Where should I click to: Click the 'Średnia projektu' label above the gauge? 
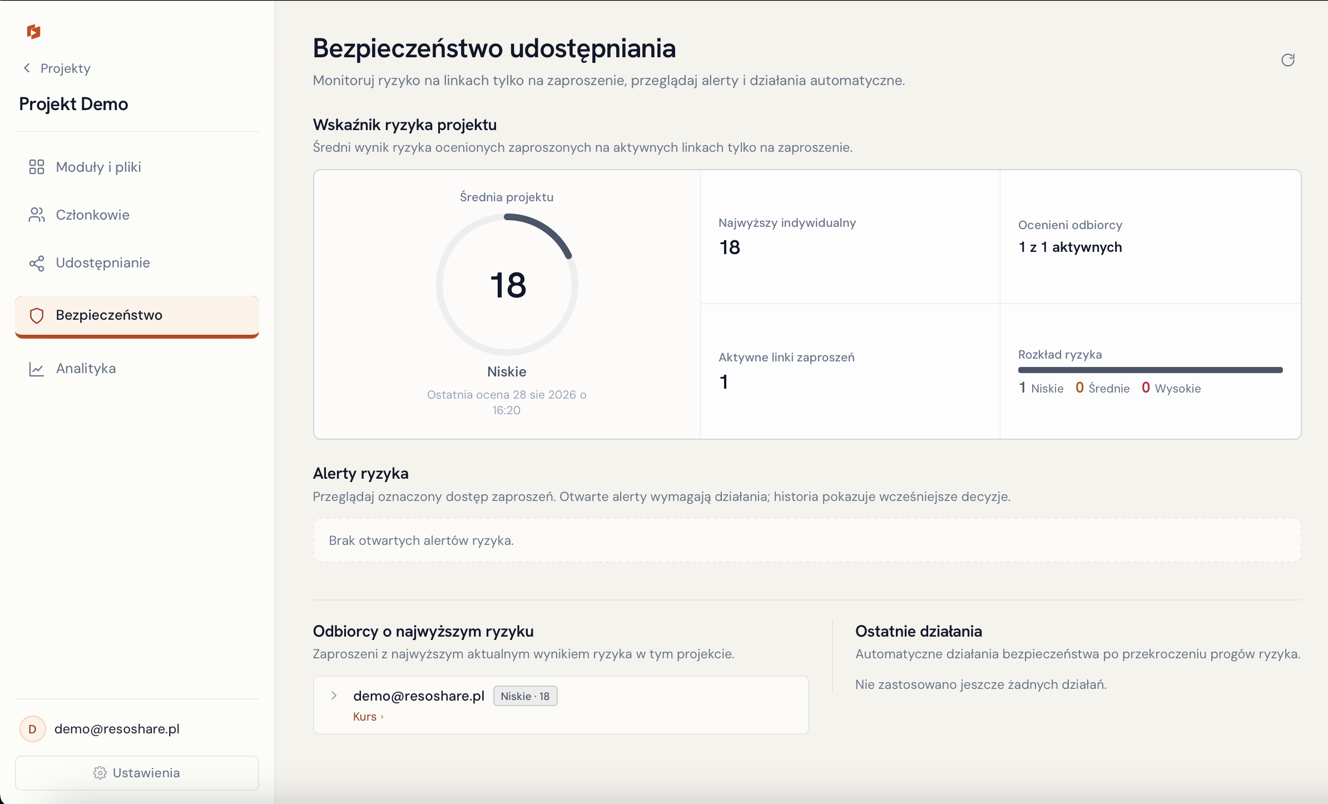pos(507,197)
